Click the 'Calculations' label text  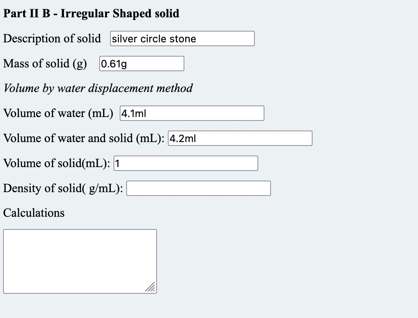33,213
